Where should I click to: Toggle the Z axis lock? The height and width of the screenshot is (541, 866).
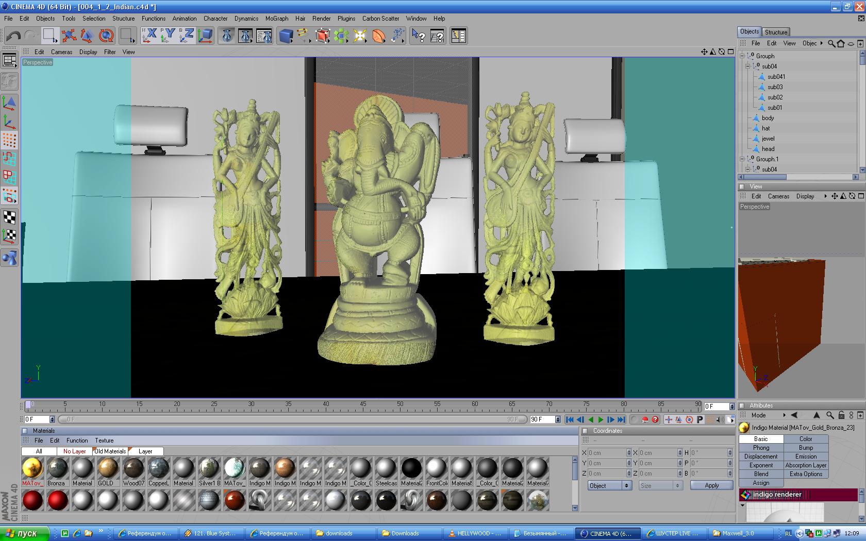(186, 36)
